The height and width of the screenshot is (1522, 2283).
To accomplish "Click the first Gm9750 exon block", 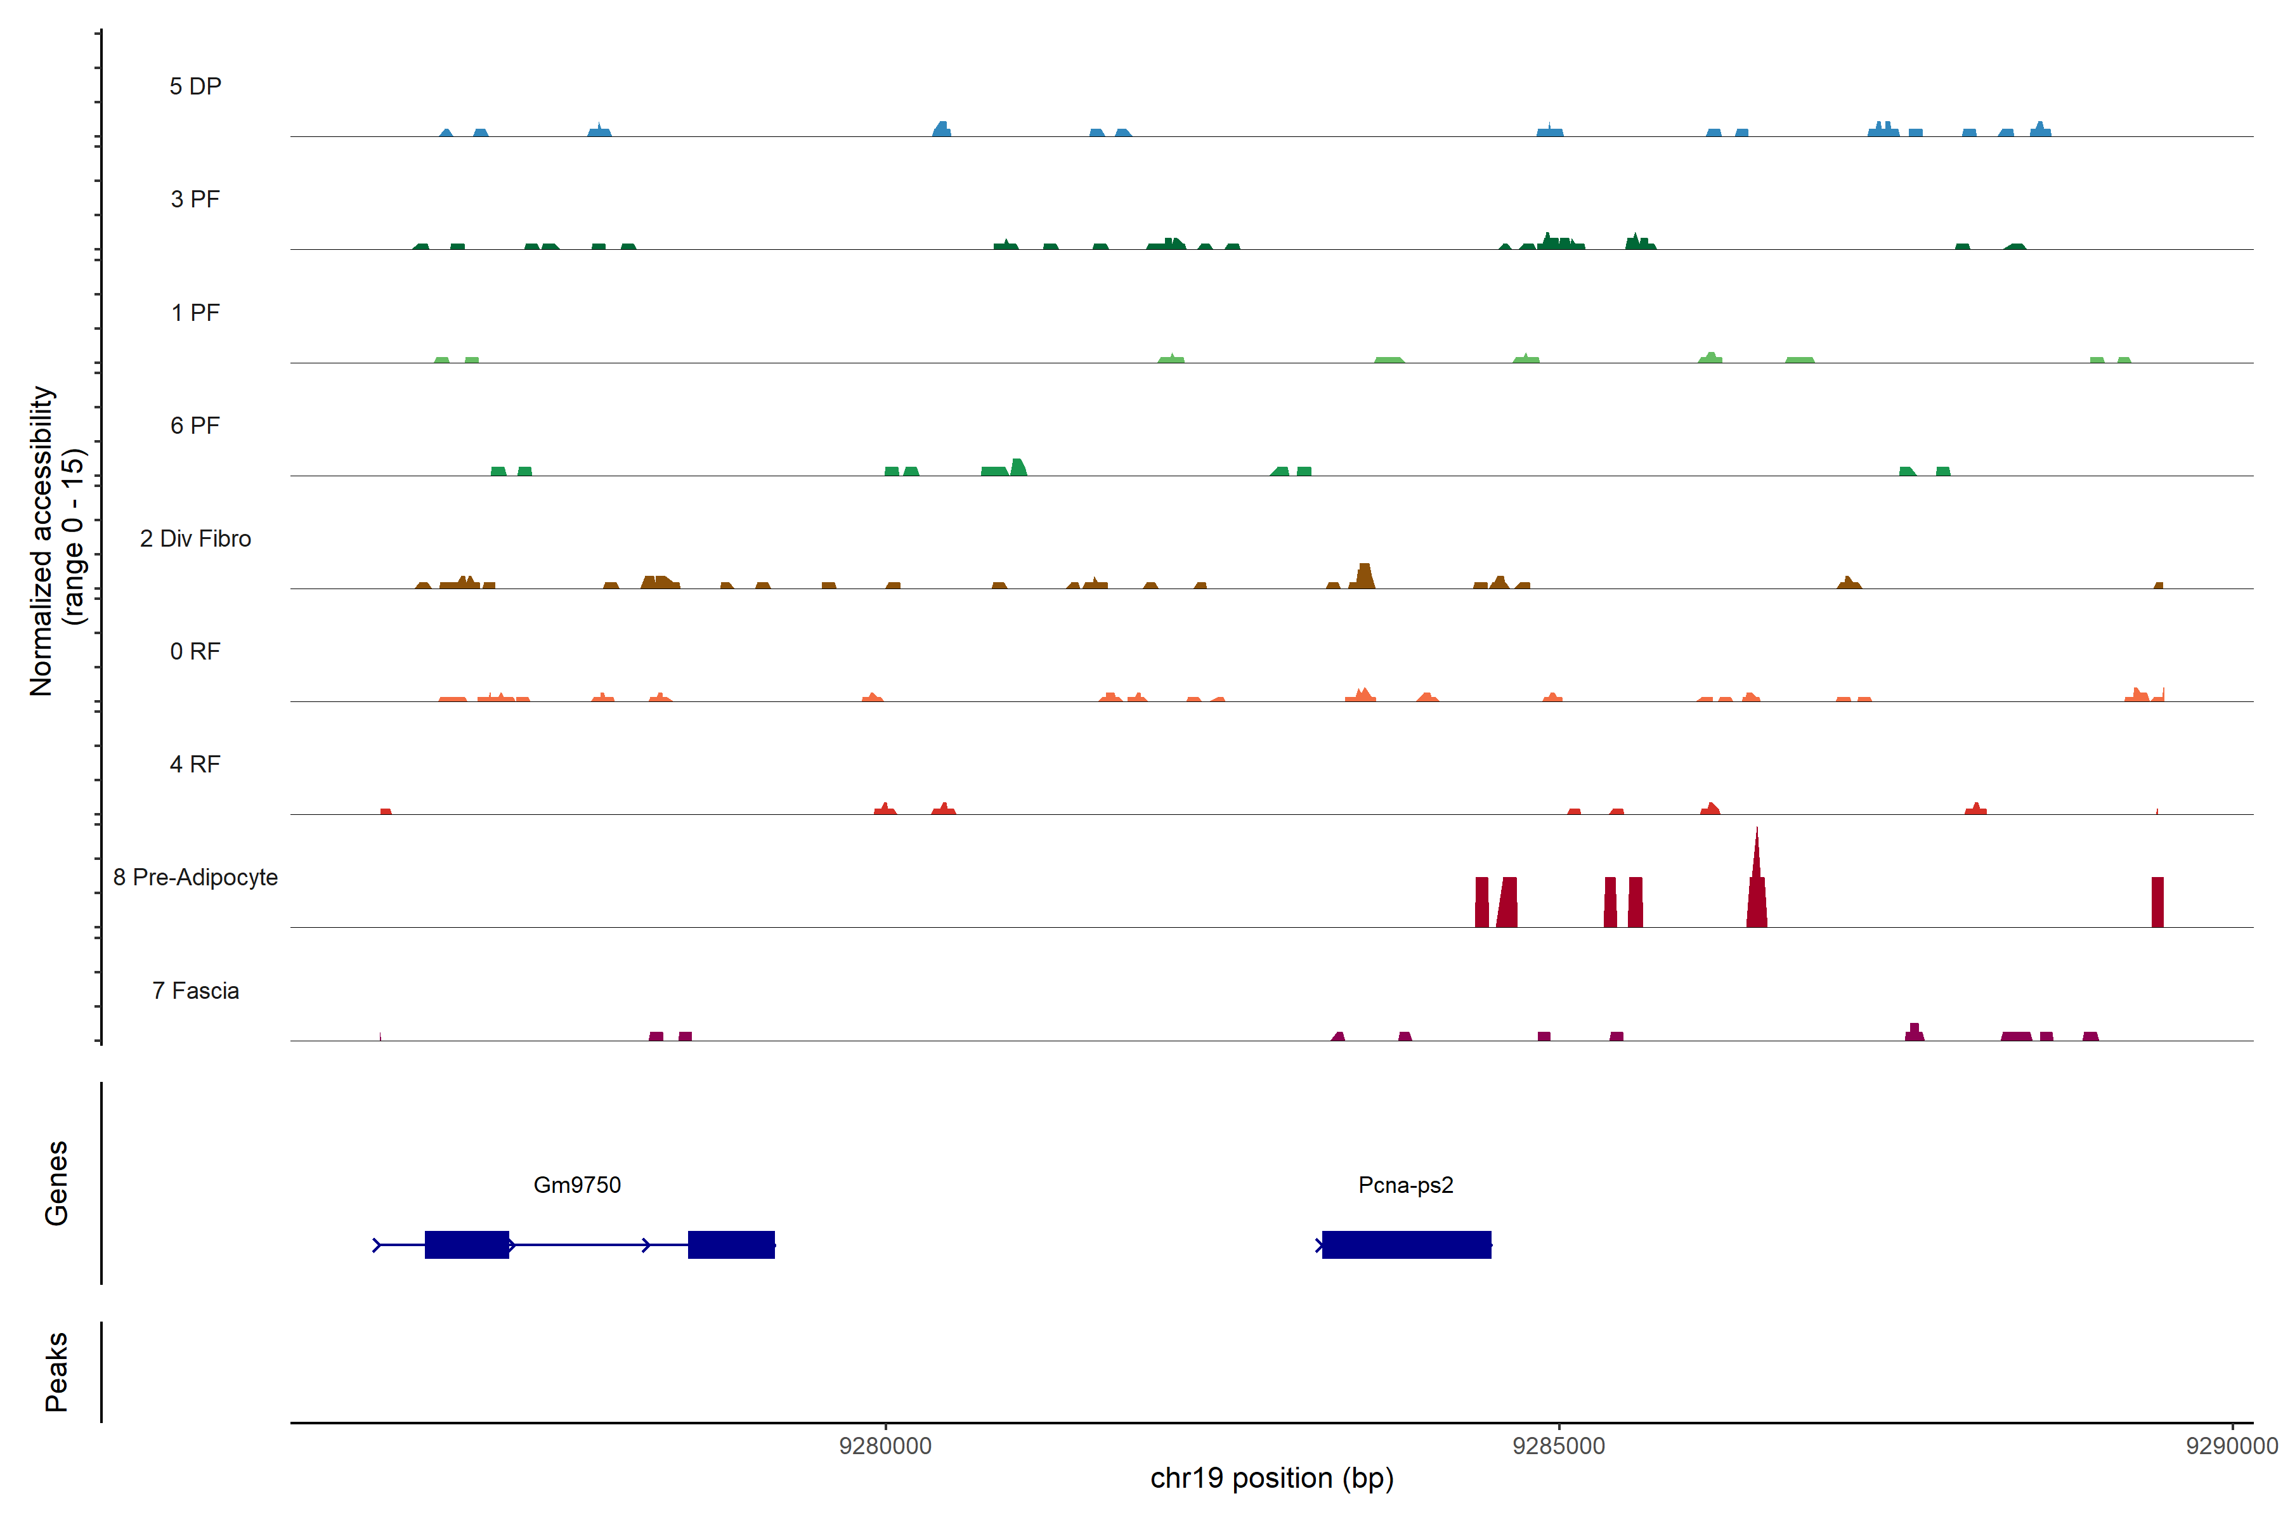I will tap(467, 1244).
